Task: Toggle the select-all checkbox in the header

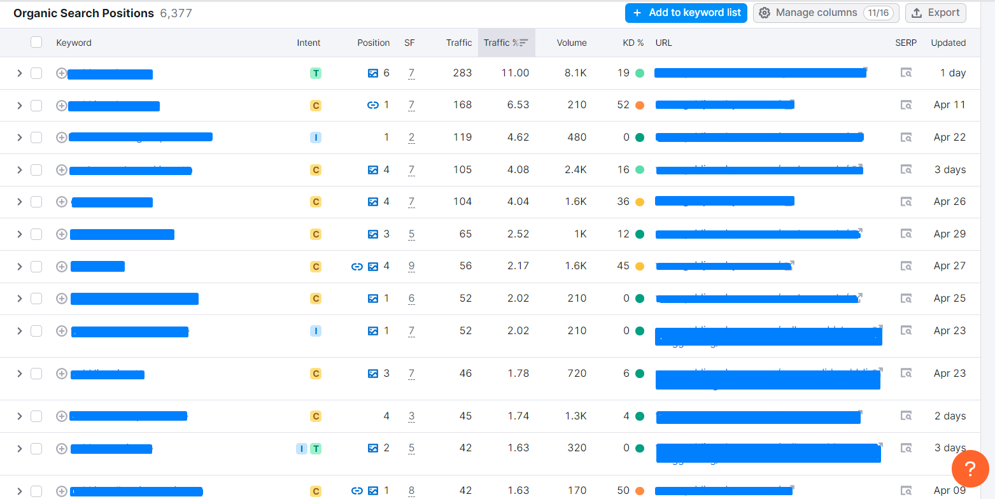Action: coord(36,42)
